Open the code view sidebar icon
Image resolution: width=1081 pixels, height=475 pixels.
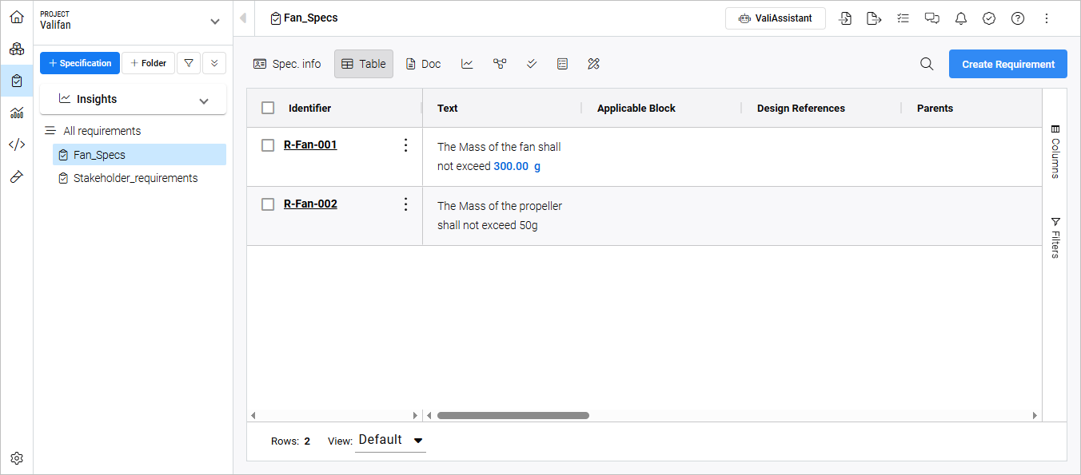[17, 144]
